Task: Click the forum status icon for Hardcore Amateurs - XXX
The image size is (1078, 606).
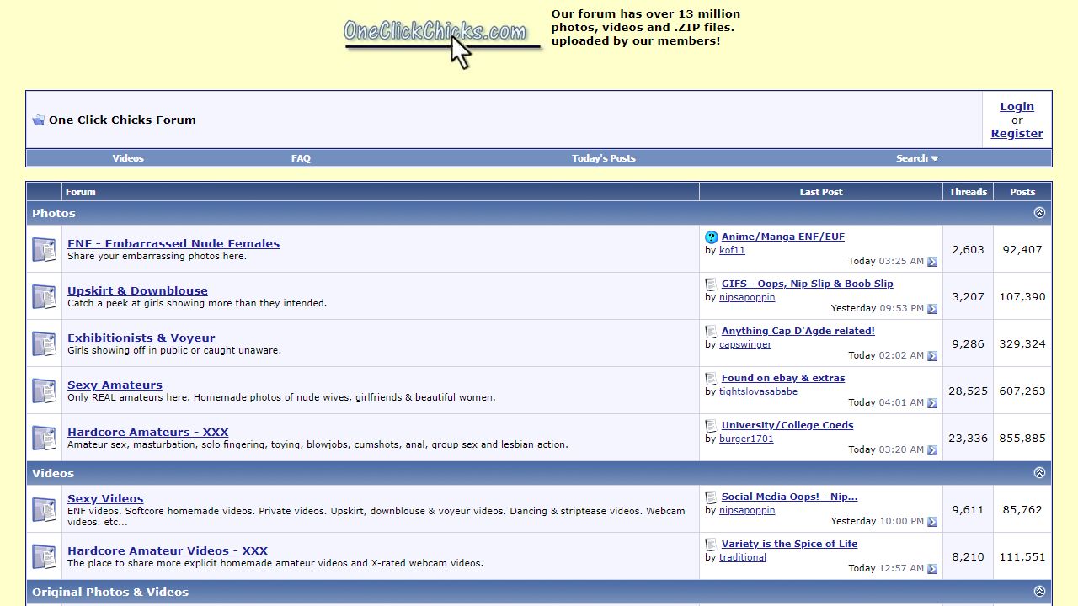Action: click(44, 438)
